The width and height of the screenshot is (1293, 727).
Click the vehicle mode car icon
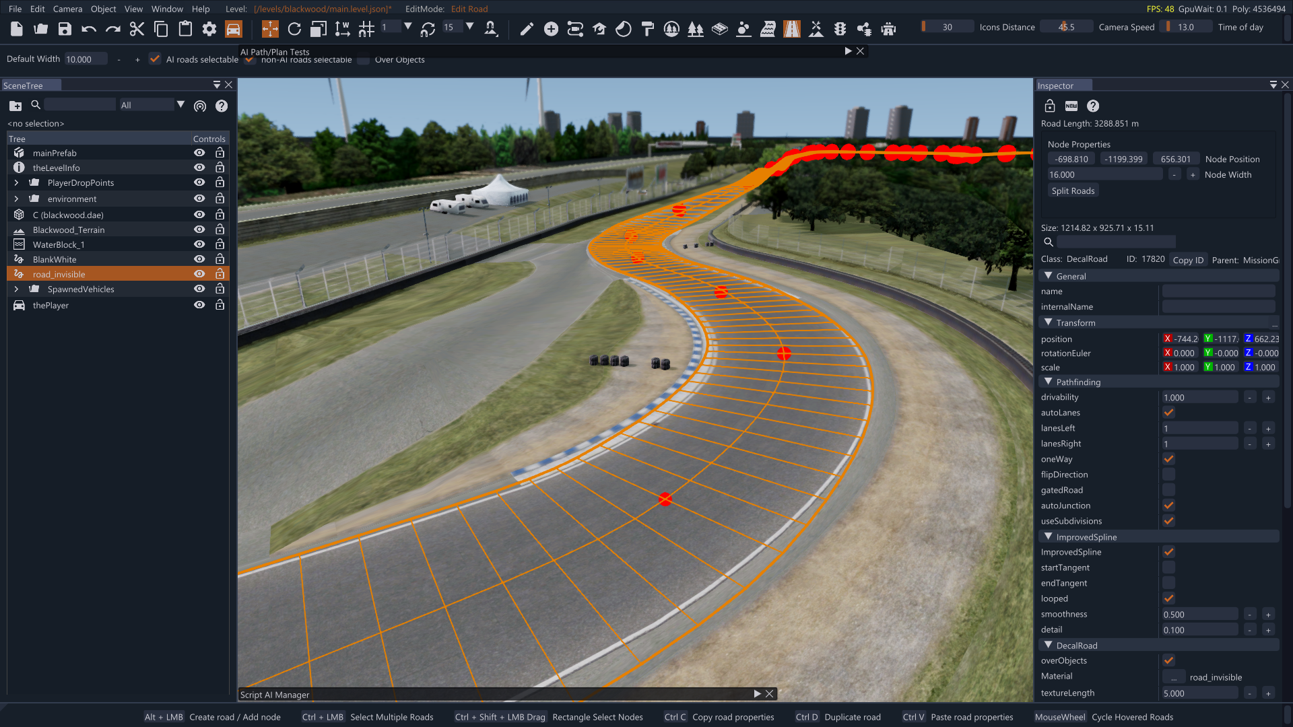tap(233, 28)
